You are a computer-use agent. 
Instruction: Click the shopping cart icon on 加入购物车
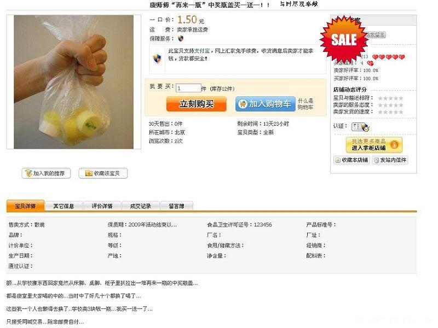pos(243,104)
